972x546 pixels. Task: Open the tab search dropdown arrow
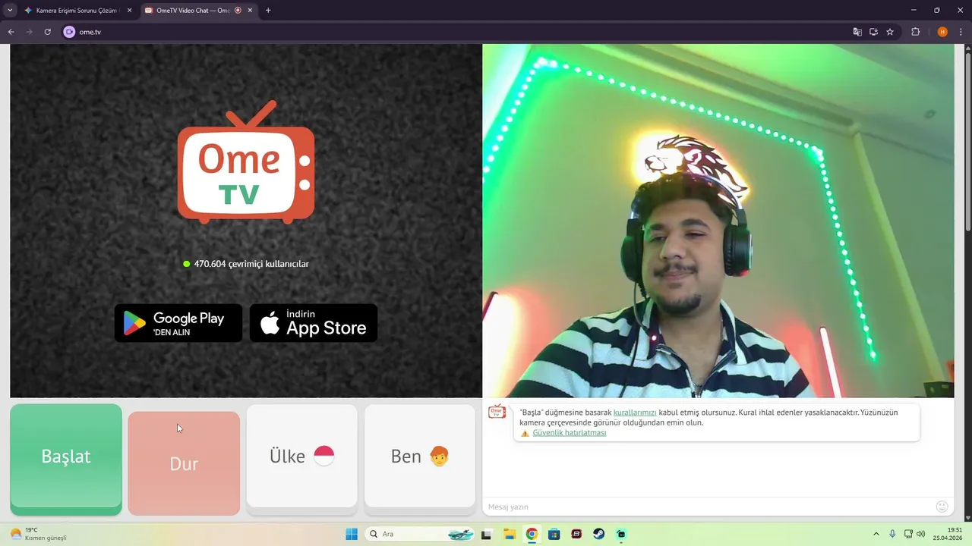10,11
